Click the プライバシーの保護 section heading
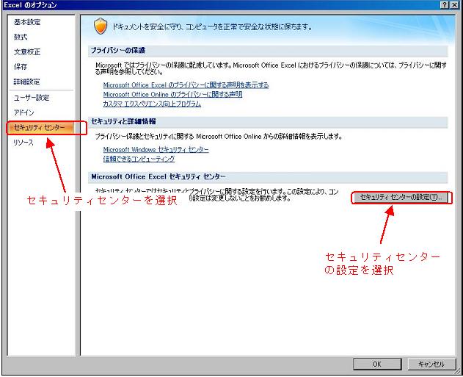The image size is (463, 377). pyautogui.click(x=118, y=50)
